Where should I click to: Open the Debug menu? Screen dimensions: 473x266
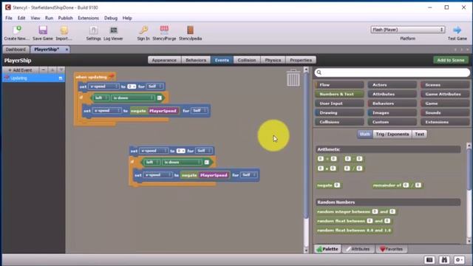pos(111,18)
